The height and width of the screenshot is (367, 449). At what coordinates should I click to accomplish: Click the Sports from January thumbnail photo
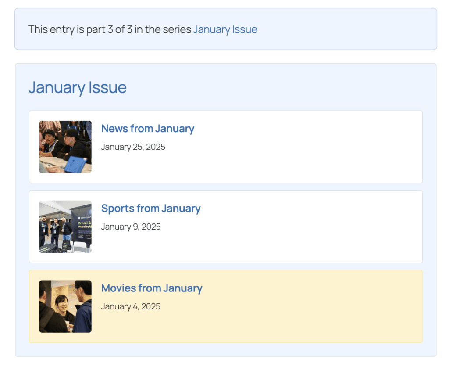click(x=65, y=226)
